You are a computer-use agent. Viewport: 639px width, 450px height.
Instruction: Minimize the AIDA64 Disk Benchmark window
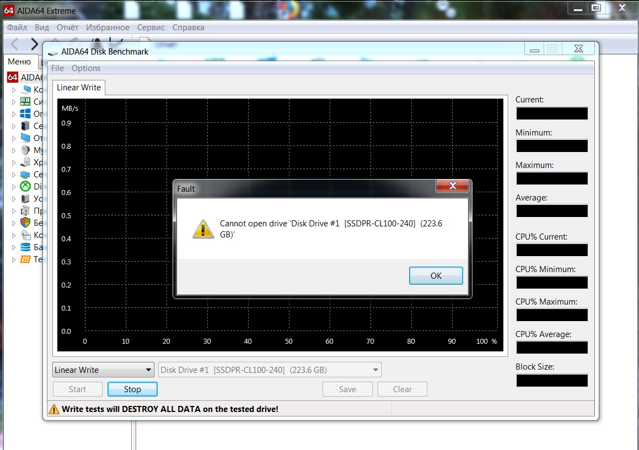pos(534,49)
